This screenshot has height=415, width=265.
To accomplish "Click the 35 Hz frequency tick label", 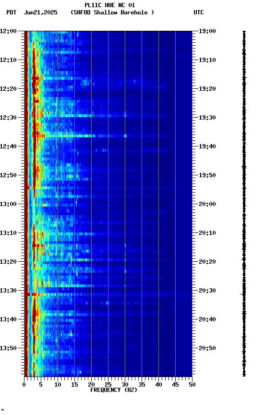I will (142, 385).
